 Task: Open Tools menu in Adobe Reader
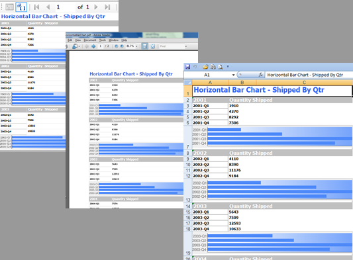pyautogui.click(x=103, y=40)
